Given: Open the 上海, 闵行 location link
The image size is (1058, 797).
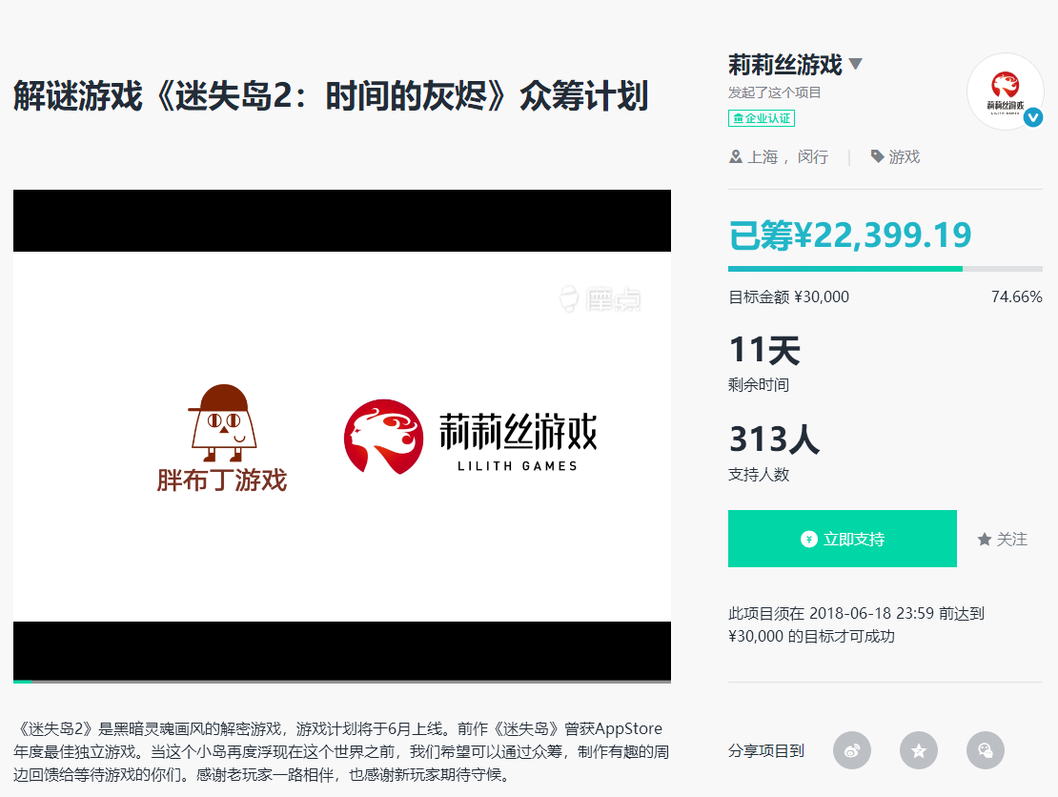Looking at the screenshot, I should point(787,156).
